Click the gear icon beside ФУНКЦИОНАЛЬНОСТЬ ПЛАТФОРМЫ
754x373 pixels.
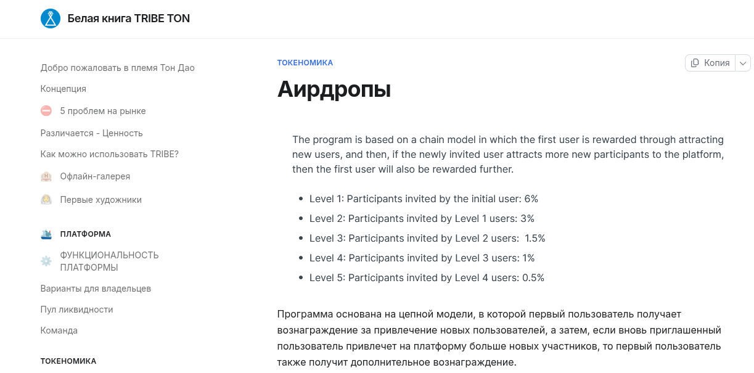point(46,261)
